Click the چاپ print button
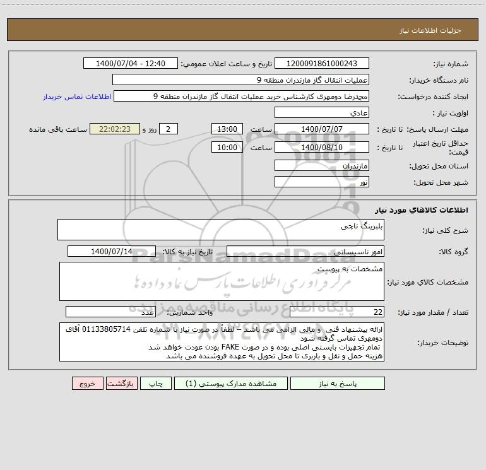This screenshot has height=470, width=486. pyautogui.click(x=156, y=384)
